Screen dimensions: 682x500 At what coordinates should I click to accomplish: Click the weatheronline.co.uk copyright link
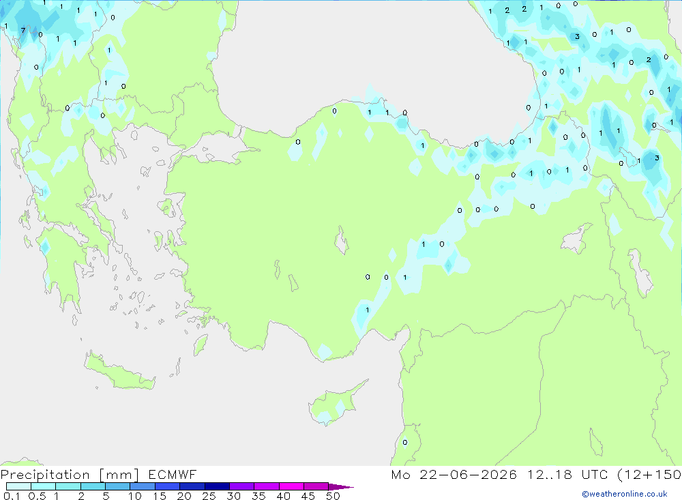(x=625, y=494)
